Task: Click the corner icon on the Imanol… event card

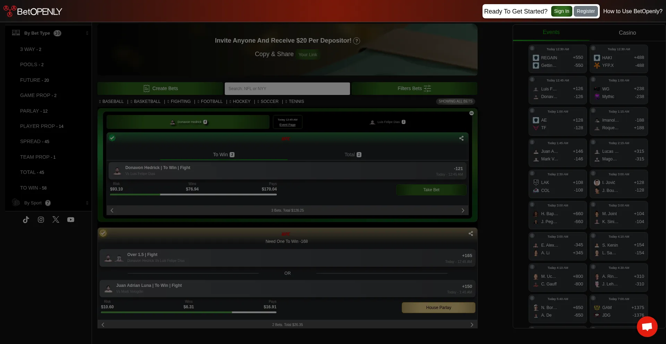Action: pos(593,111)
